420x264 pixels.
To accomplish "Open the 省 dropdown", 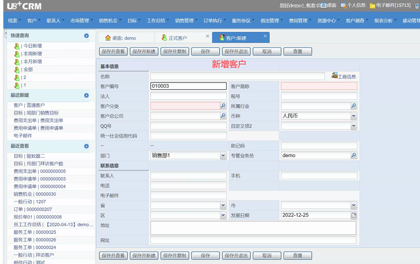I will pos(223,205).
